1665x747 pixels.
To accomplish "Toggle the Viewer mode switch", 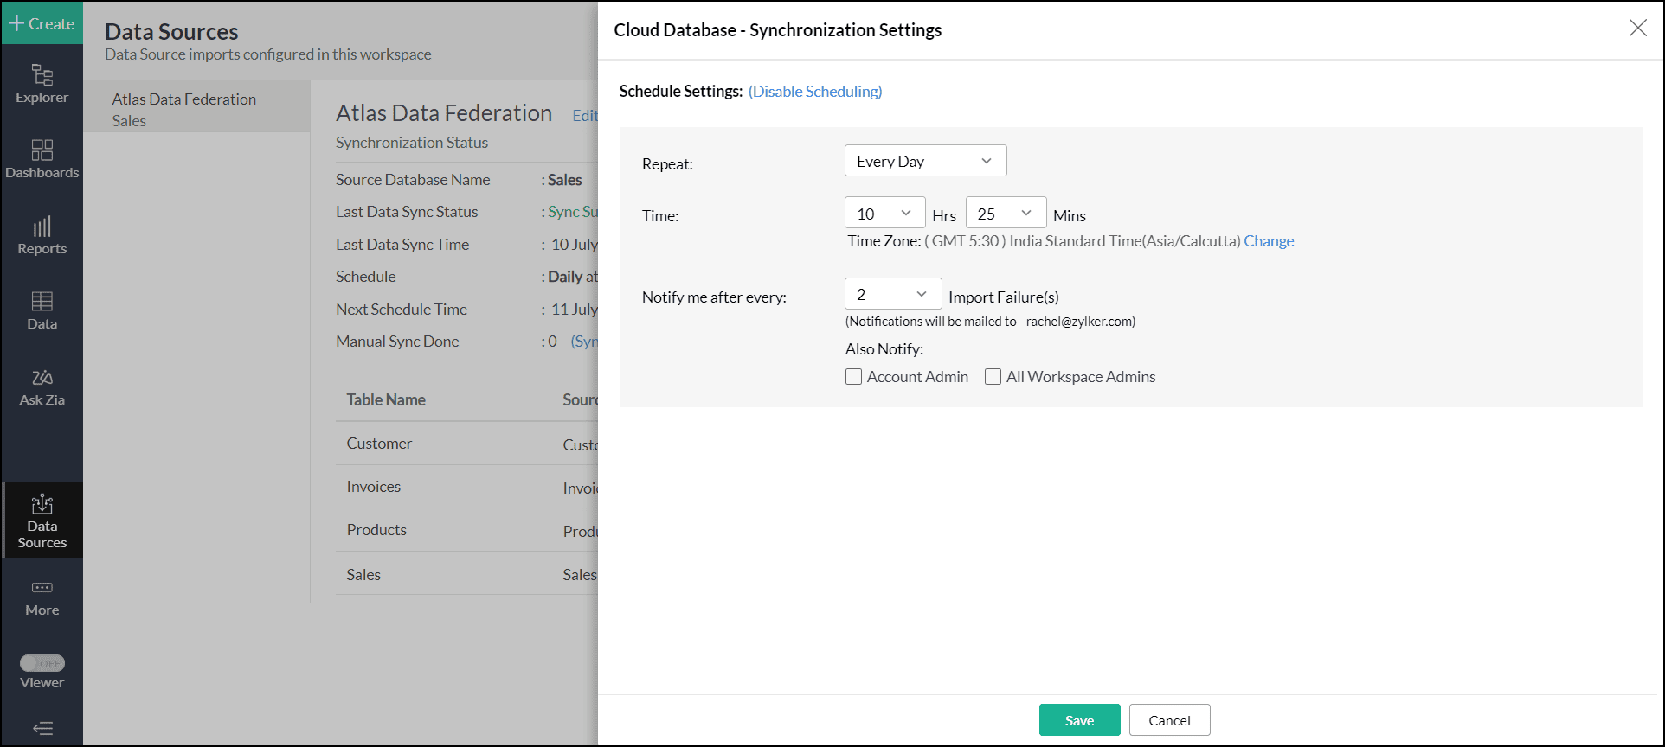I will (42, 663).
